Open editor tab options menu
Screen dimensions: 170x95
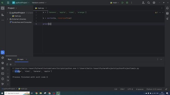162,8
